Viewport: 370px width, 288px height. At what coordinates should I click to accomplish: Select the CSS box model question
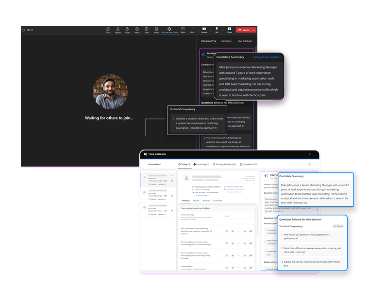[312, 264]
